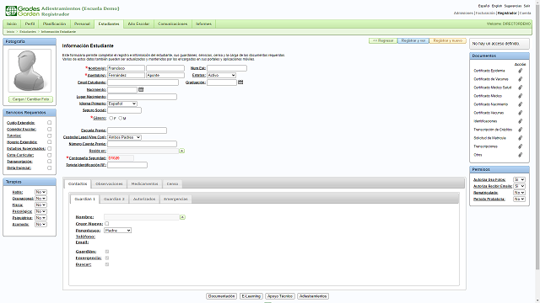Click the Email Estudiante input field
The height and width of the screenshot is (303, 540).
coord(143,82)
